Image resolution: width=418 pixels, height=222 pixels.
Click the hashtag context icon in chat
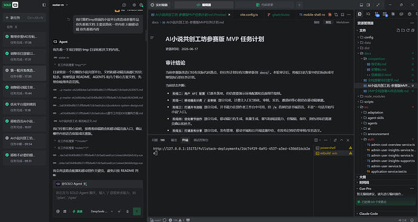click(65, 211)
